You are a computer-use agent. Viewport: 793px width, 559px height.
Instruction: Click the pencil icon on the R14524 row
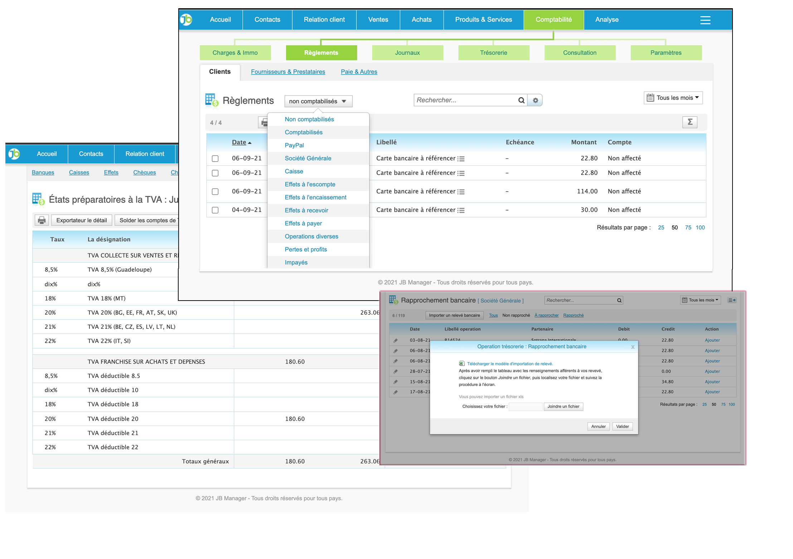[396, 340]
